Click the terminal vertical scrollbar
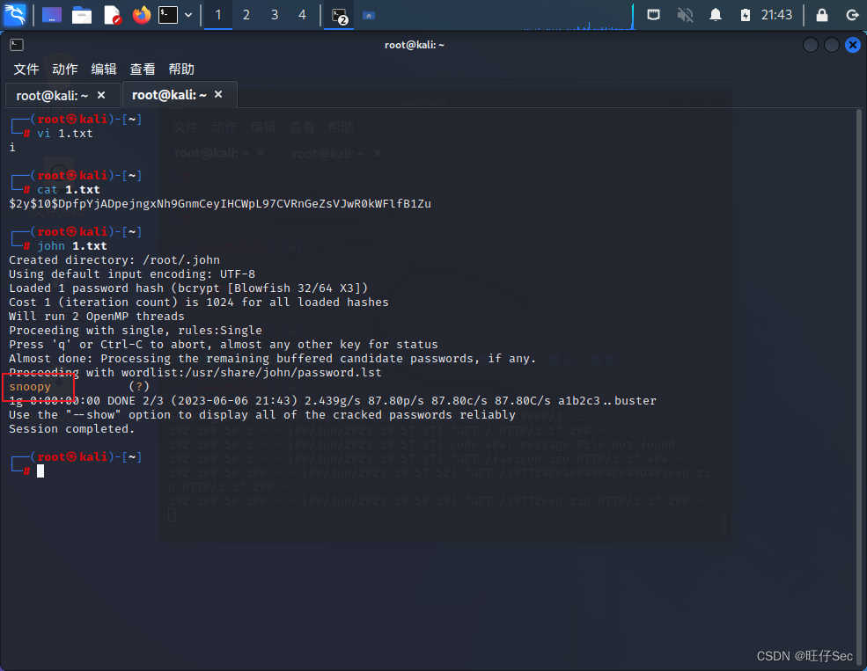The height and width of the screenshot is (671, 867). coord(859,387)
